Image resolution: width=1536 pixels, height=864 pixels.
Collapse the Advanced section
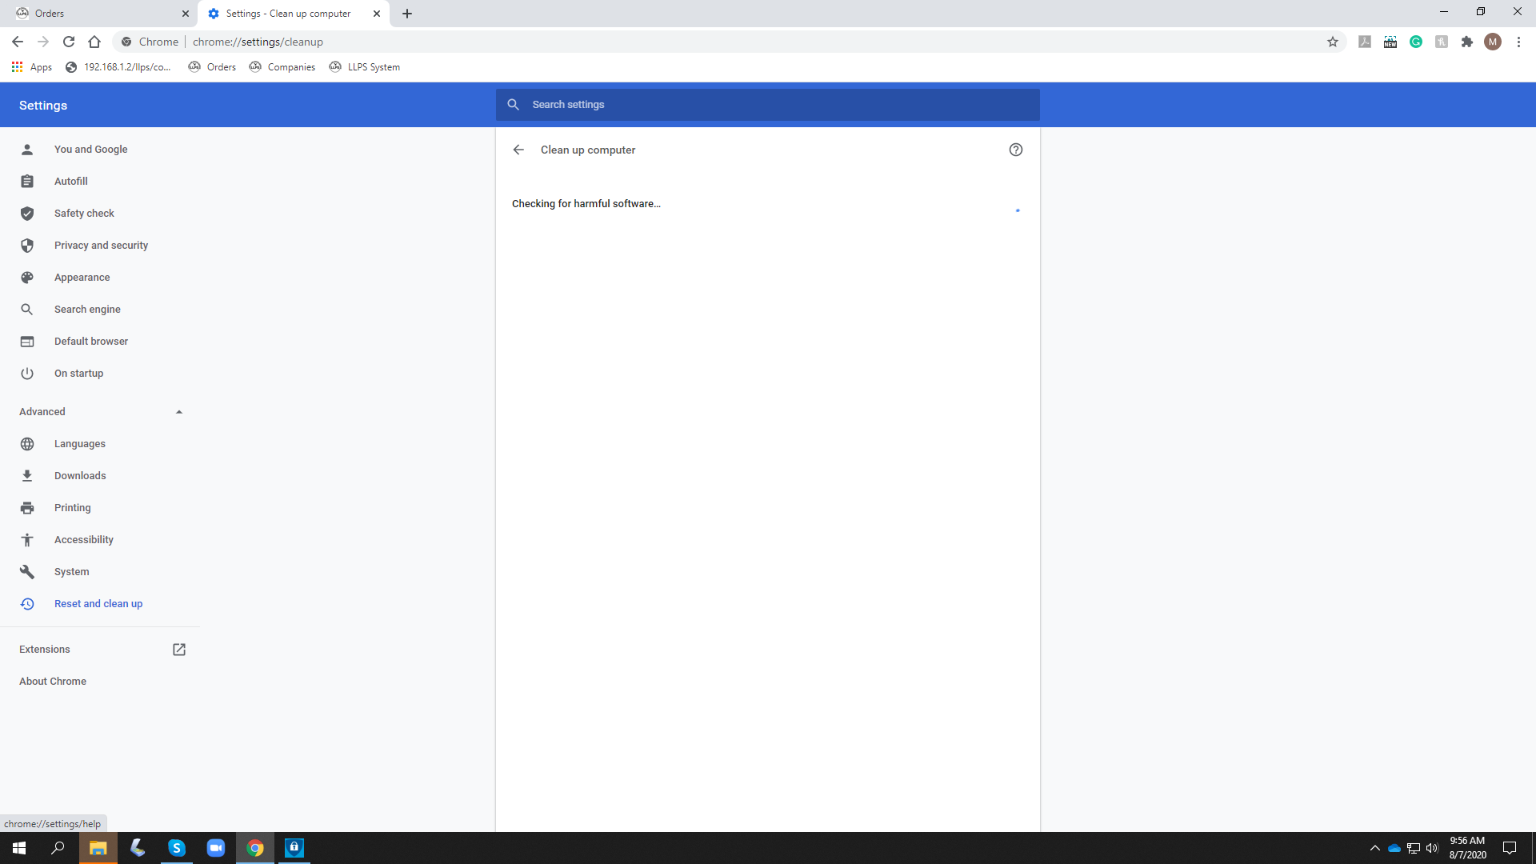179,412
